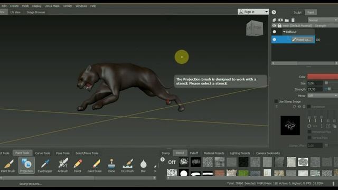This screenshot has width=338, height=190.
Task: Click the user icon beside Sign In
Action: click(x=241, y=12)
